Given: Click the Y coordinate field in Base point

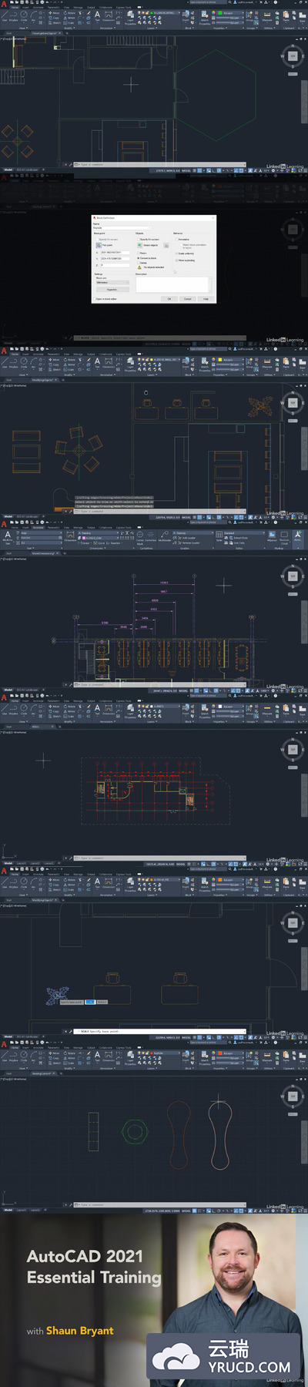Looking at the screenshot, I should coord(114,258).
